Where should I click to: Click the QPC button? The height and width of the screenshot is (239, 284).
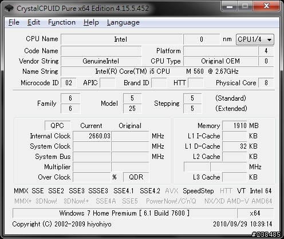pos(57,126)
